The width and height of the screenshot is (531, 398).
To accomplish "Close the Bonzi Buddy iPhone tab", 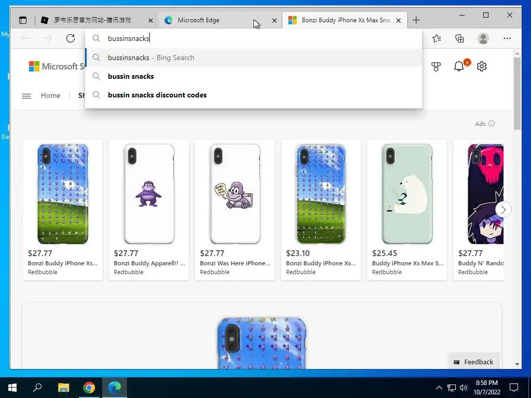I will (x=399, y=21).
